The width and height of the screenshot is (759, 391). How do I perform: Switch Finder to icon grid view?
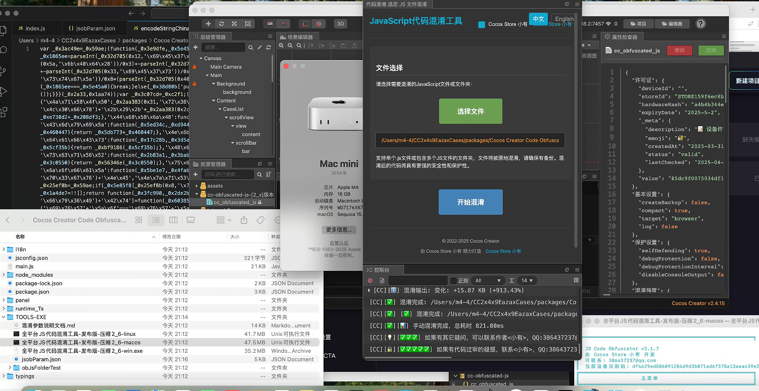point(139,220)
